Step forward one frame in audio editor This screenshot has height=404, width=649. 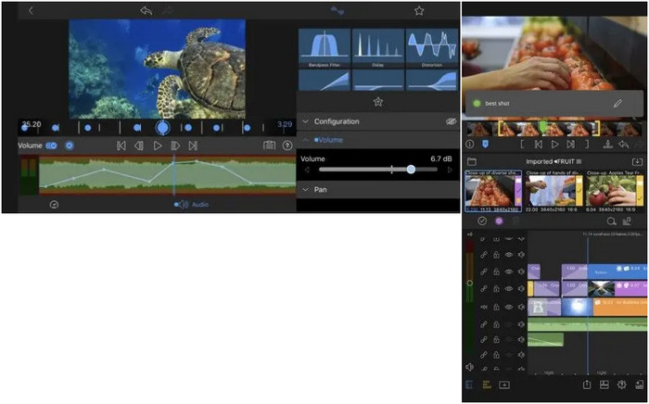click(x=175, y=145)
